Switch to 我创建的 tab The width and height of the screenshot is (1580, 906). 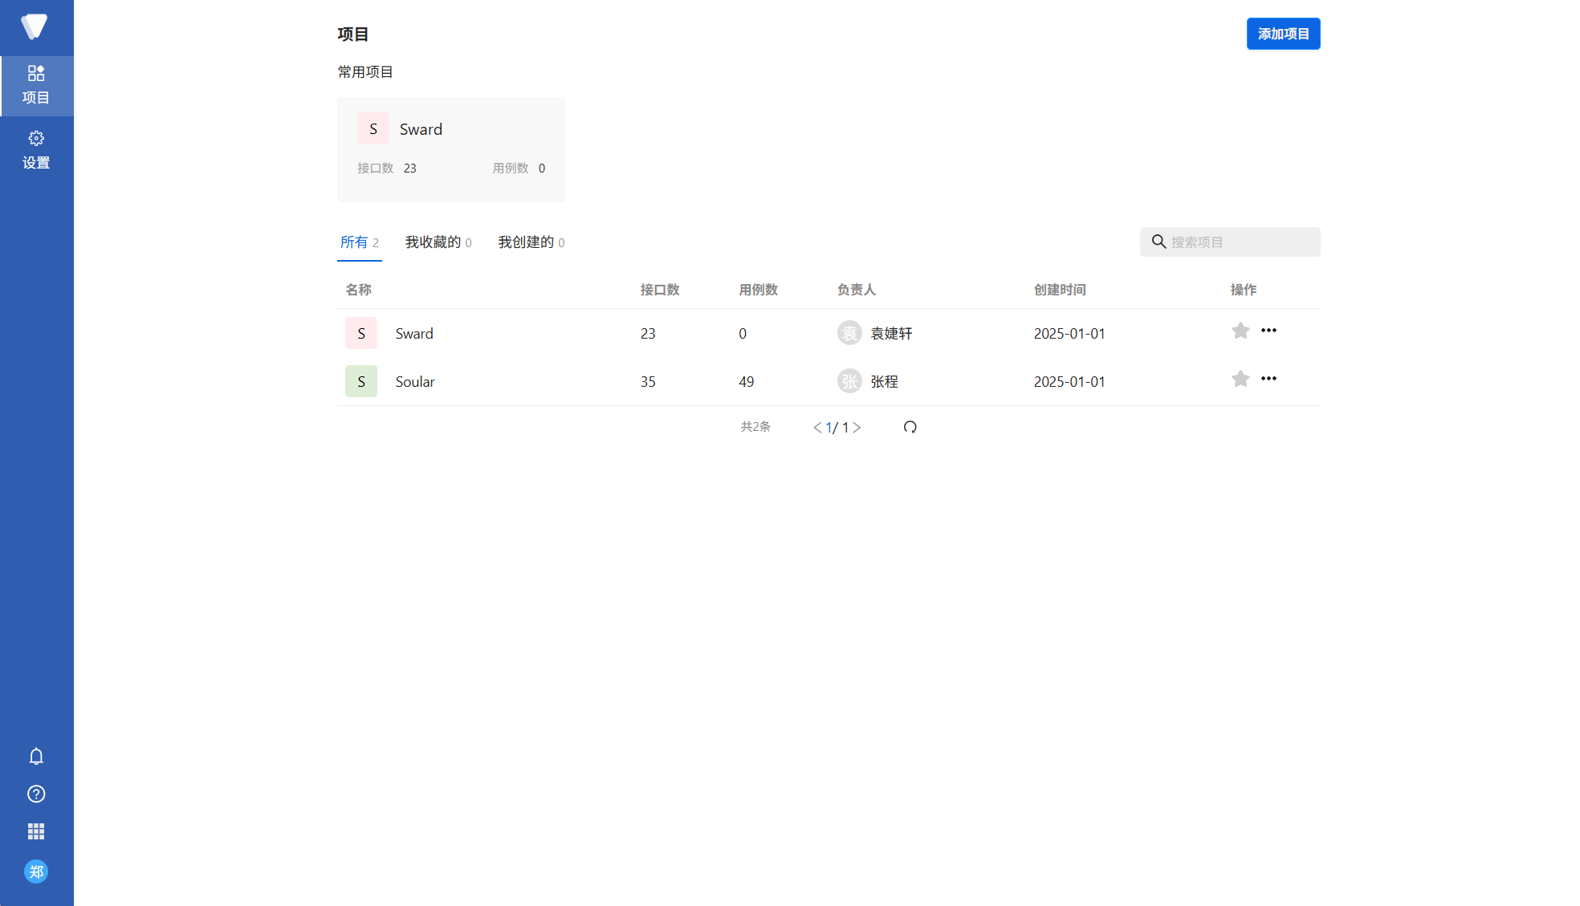click(x=531, y=242)
